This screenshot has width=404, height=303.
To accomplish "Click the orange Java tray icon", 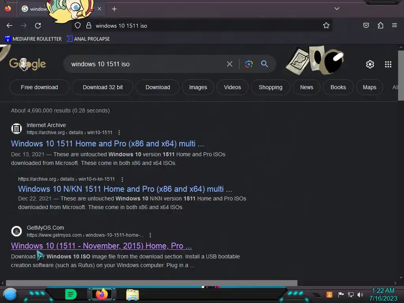I will (x=329, y=294).
